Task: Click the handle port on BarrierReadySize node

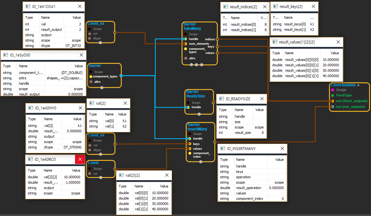Action: point(188,107)
